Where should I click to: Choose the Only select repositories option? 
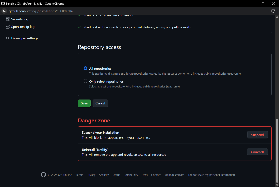point(86,81)
